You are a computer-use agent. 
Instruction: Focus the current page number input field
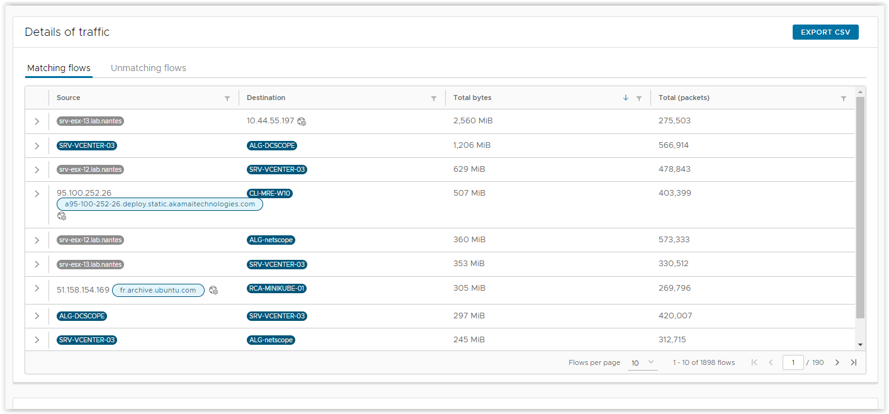point(793,362)
